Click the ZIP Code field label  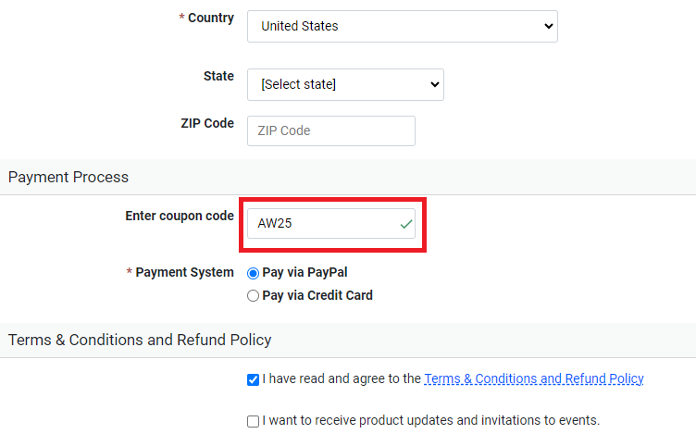point(207,123)
